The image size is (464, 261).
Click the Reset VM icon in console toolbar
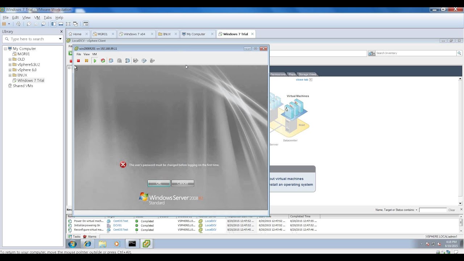click(x=103, y=61)
